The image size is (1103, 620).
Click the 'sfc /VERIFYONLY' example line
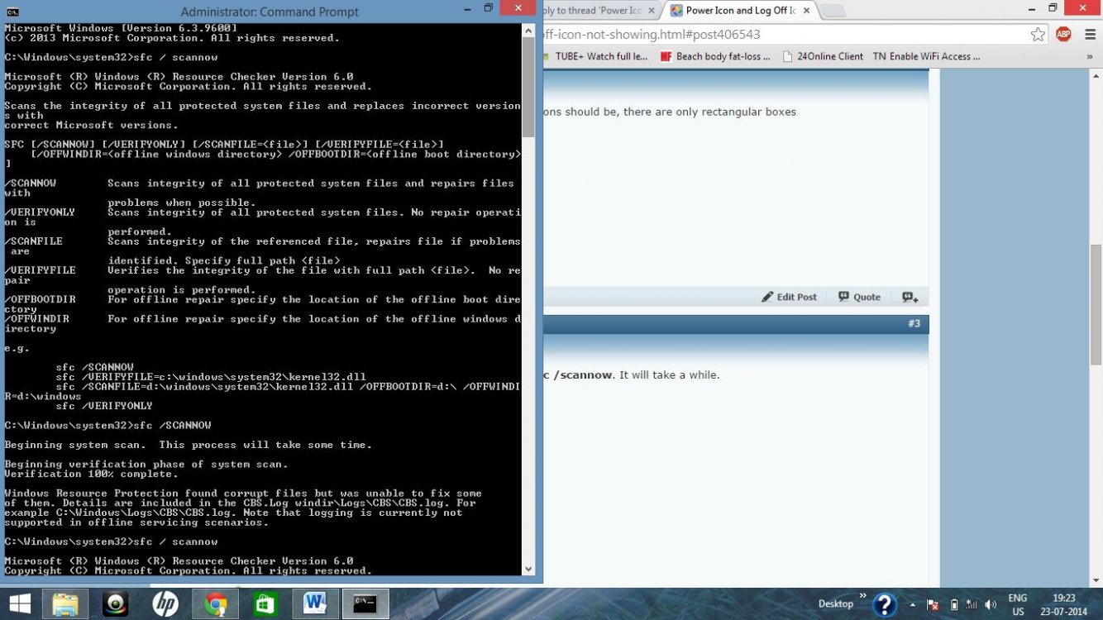point(104,406)
